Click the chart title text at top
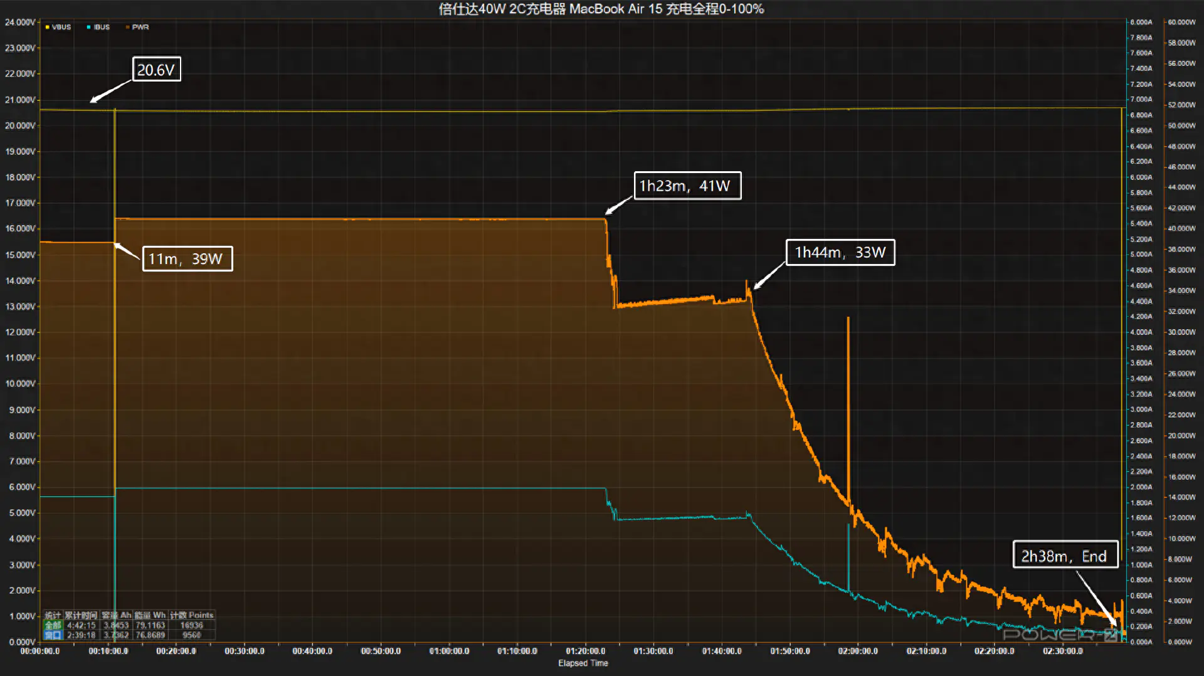 (x=601, y=9)
